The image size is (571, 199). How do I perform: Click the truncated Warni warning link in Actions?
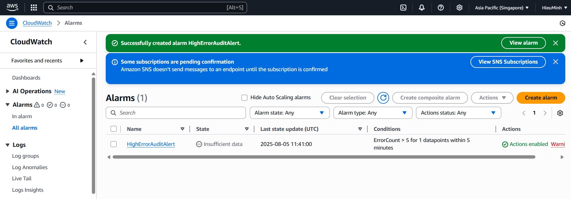tap(558, 144)
